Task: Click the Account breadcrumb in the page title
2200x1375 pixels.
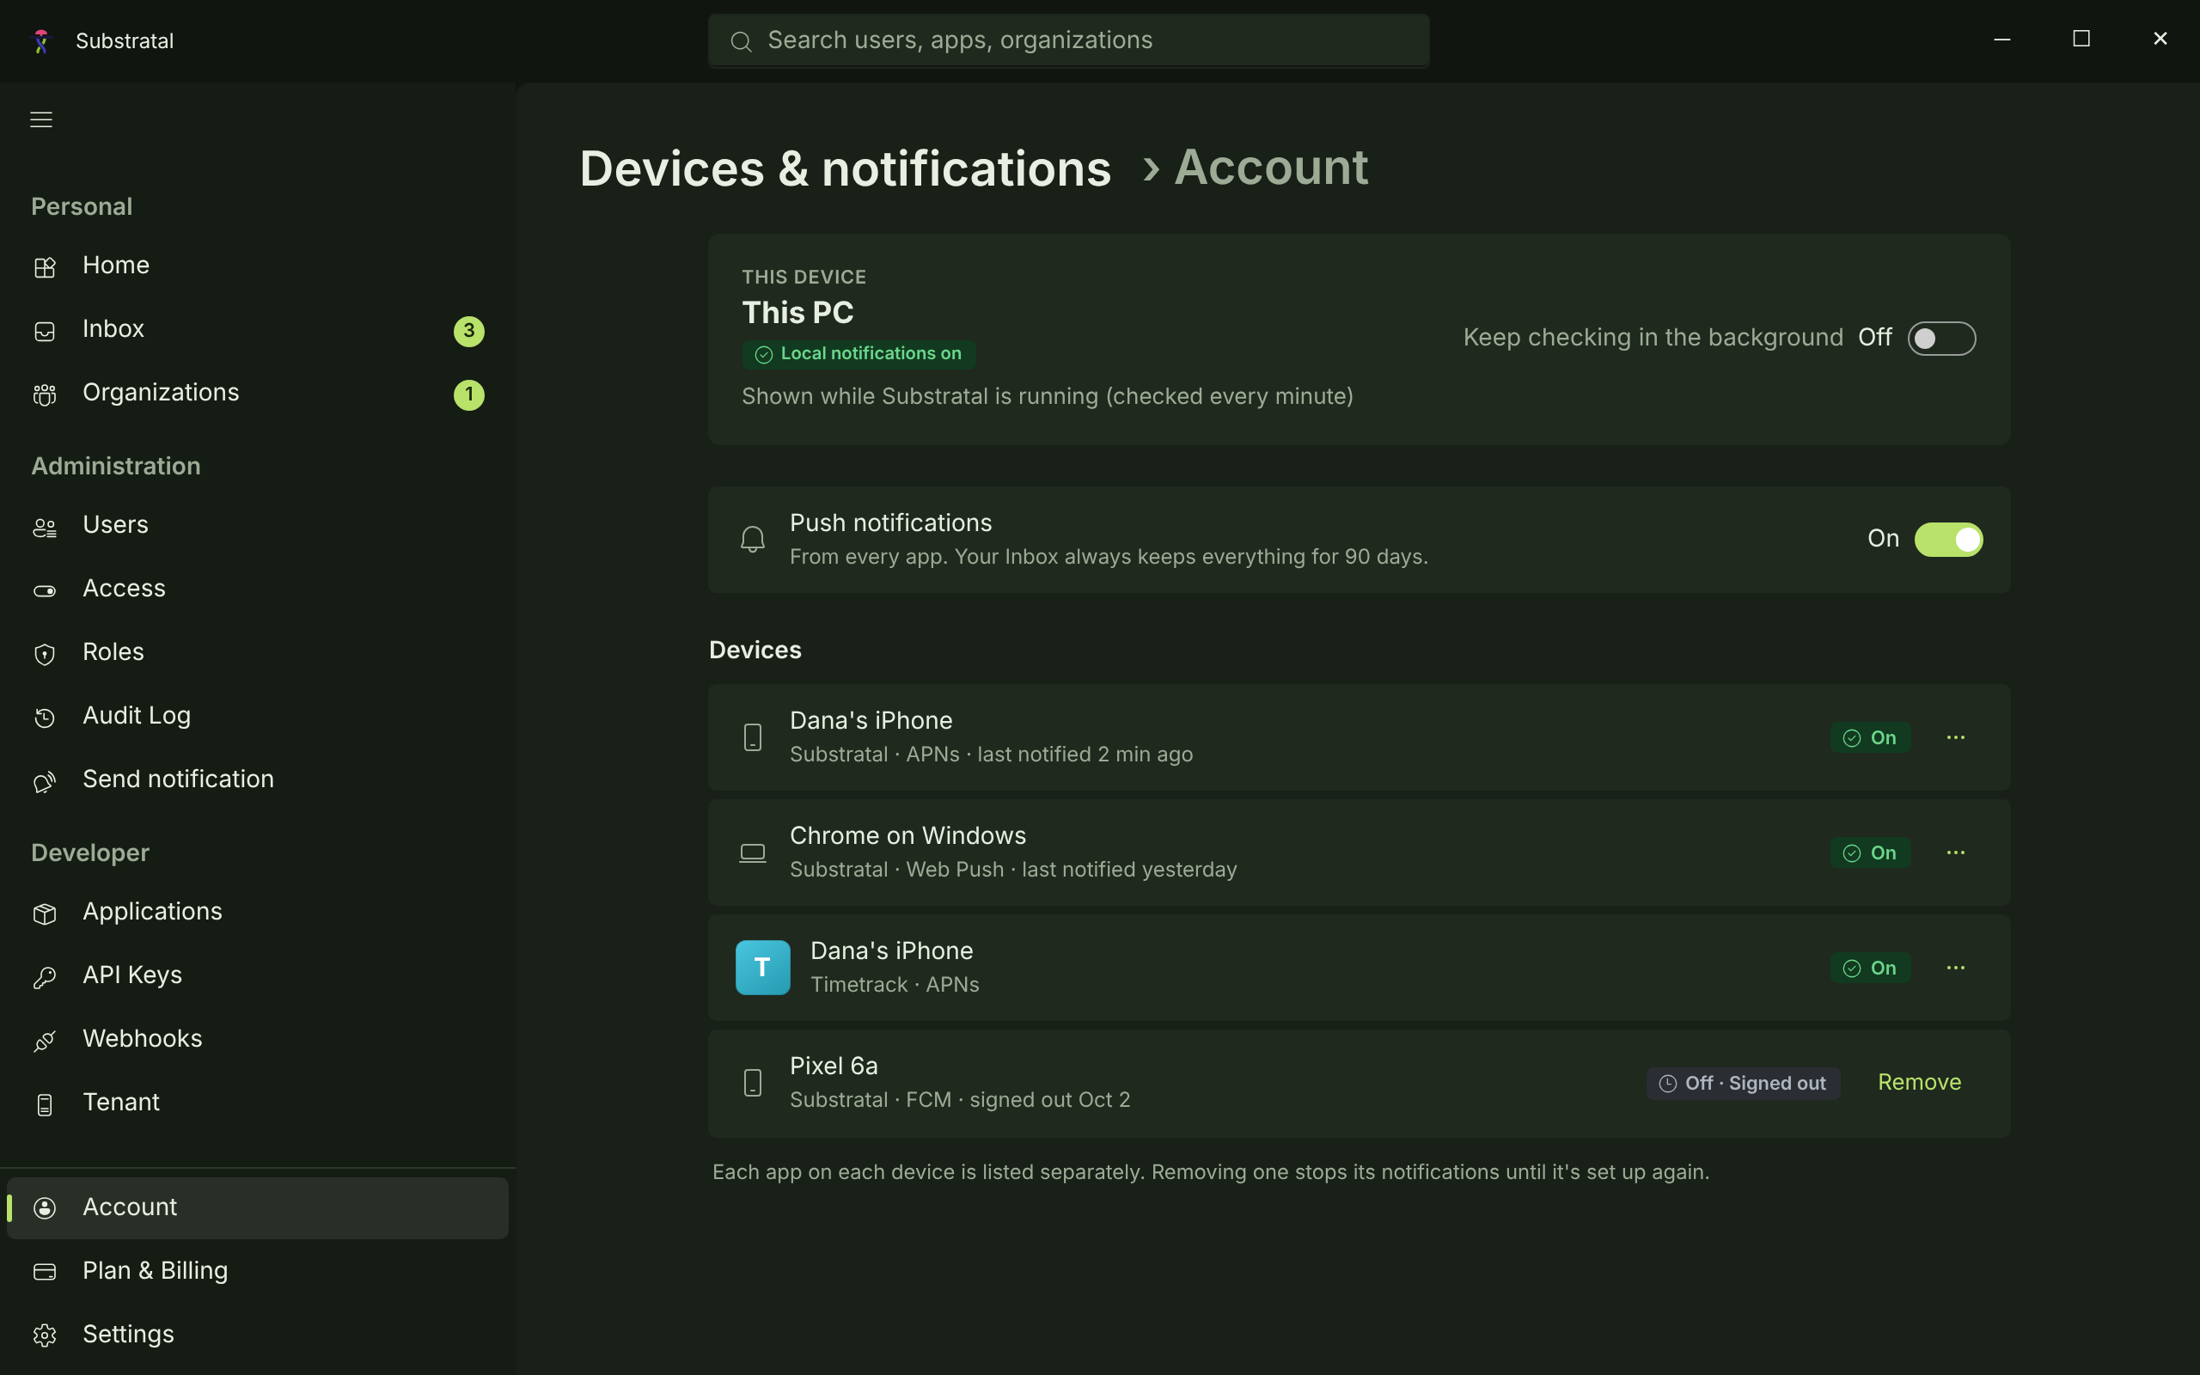Action: click(x=1271, y=168)
